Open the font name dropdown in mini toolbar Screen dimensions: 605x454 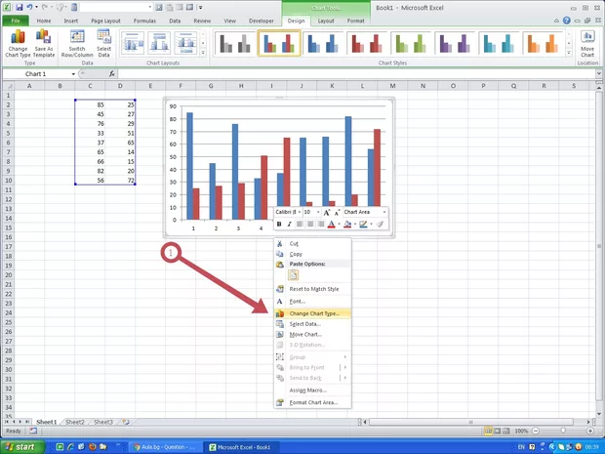pyautogui.click(x=300, y=212)
